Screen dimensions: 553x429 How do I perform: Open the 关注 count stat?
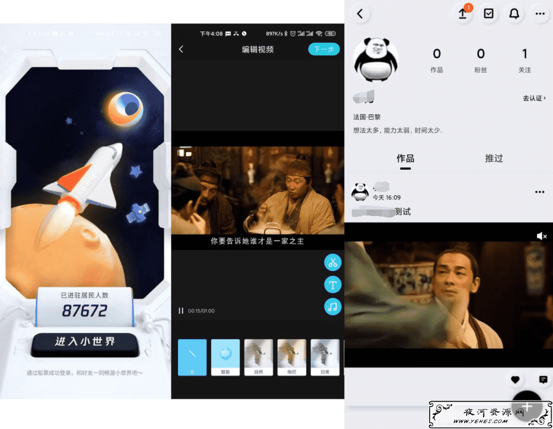tap(525, 60)
